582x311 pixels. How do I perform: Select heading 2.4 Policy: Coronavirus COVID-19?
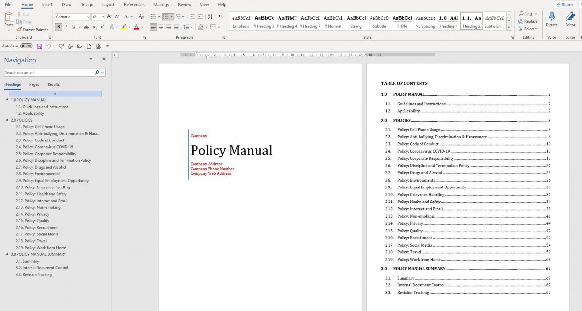click(x=44, y=147)
